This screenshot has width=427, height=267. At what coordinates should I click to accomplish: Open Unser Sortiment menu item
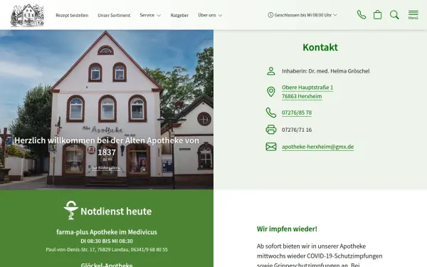114,15
